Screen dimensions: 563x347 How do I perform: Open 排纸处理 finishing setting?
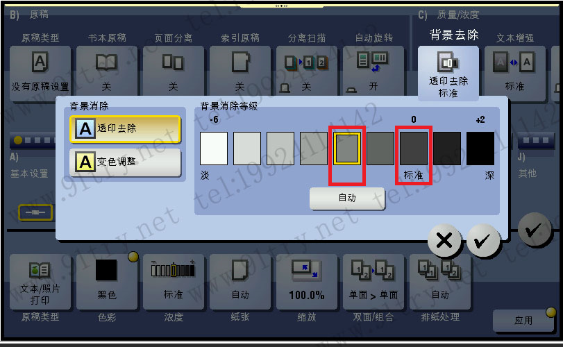[440, 282]
